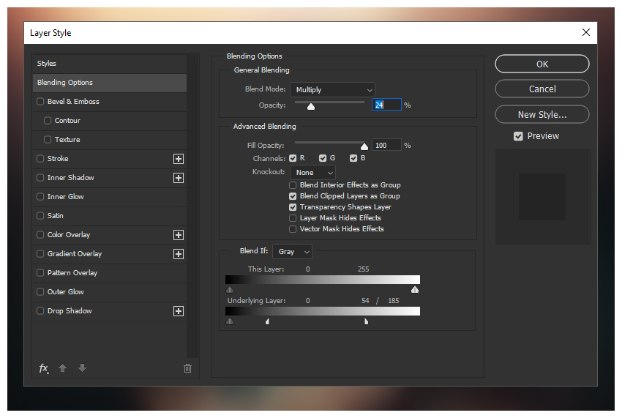Image resolution: width=622 pixels, height=418 pixels.
Task: Check the Outer Glow checkbox
Action: 40,292
